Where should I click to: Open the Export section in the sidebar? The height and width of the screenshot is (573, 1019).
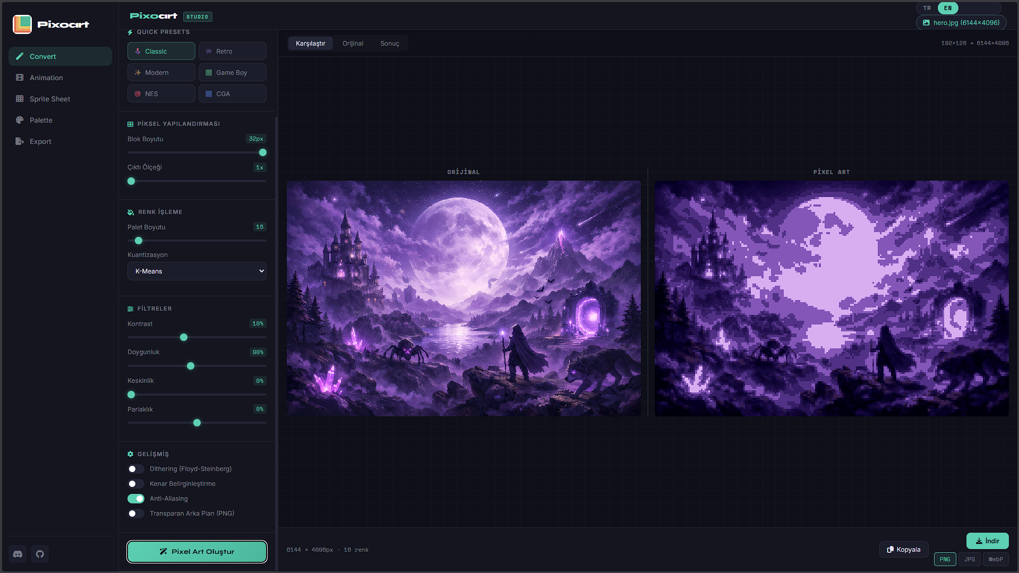(60, 141)
